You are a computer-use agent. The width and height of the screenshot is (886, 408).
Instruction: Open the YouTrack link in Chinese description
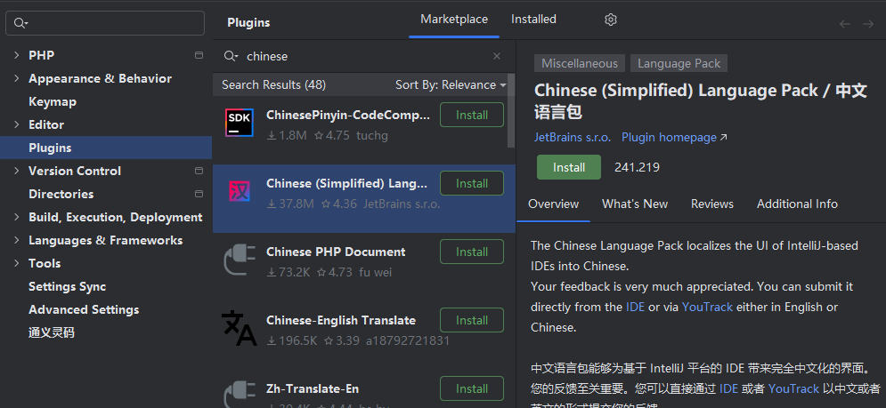793,388
